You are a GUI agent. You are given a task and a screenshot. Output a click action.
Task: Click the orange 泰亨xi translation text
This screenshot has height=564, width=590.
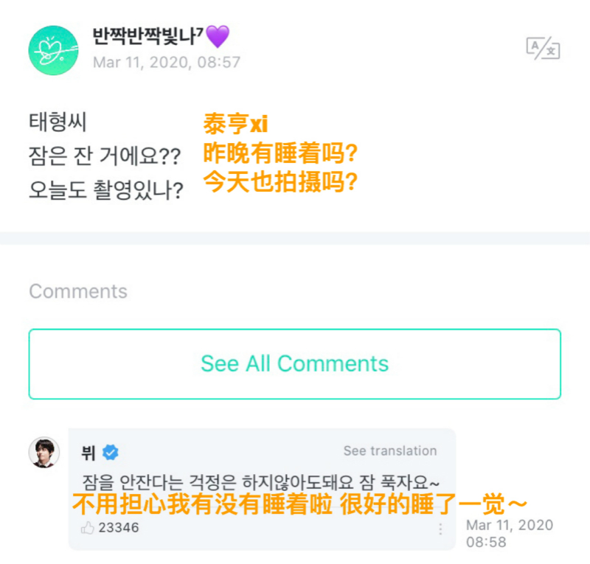click(x=235, y=125)
